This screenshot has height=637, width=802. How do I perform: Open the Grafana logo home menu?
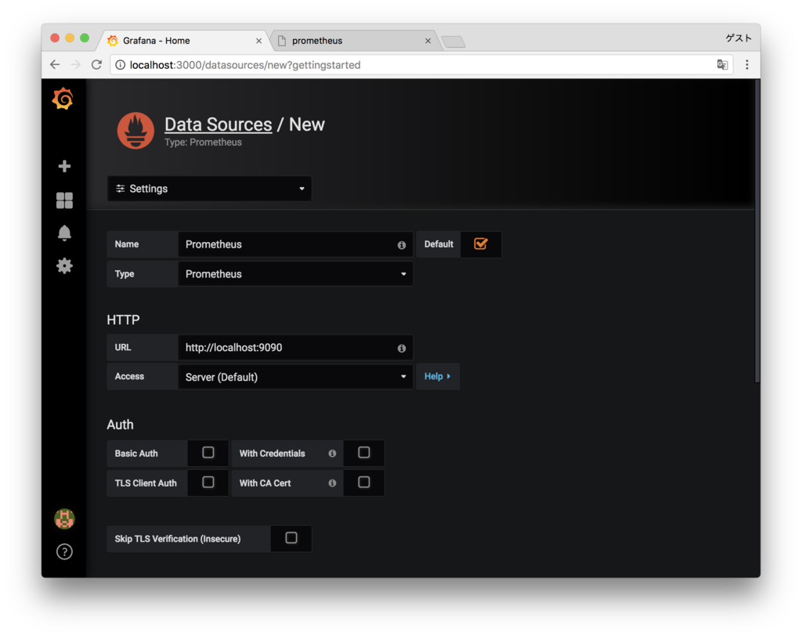coord(63,98)
